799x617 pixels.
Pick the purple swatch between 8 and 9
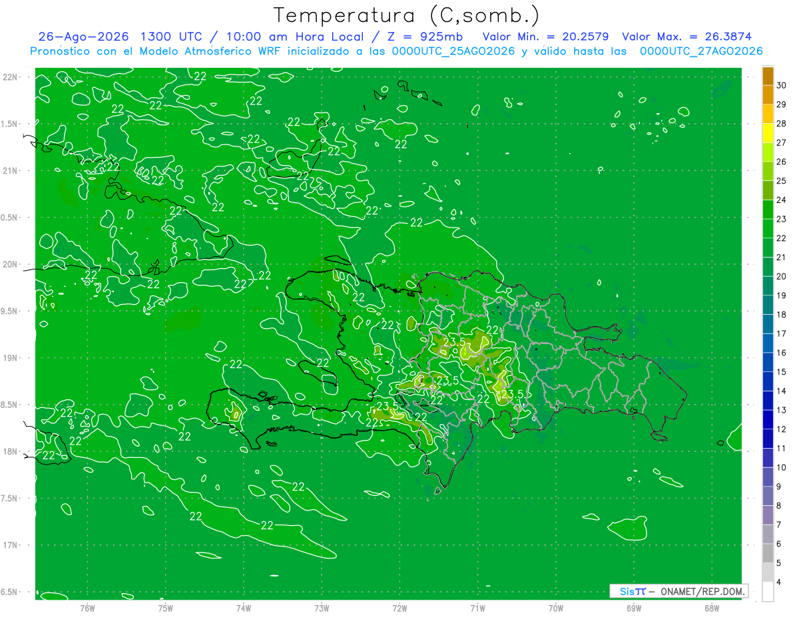768,497
